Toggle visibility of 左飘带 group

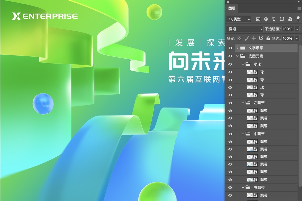click(230, 103)
